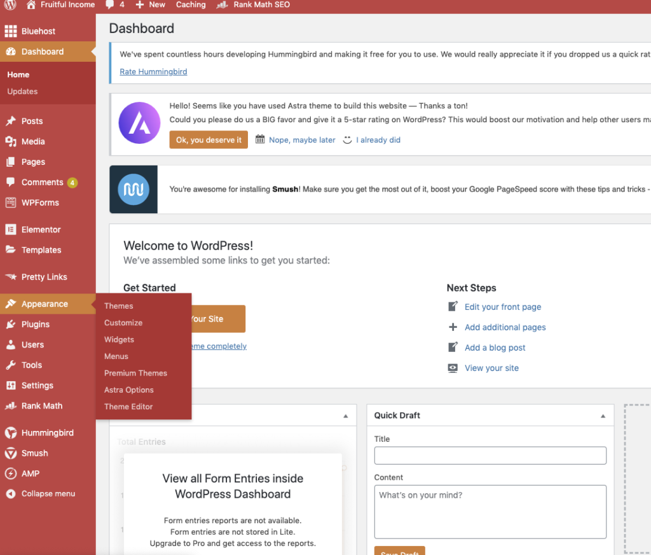Click the Smush icon in sidebar
The height and width of the screenshot is (555, 651).
(11, 453)
